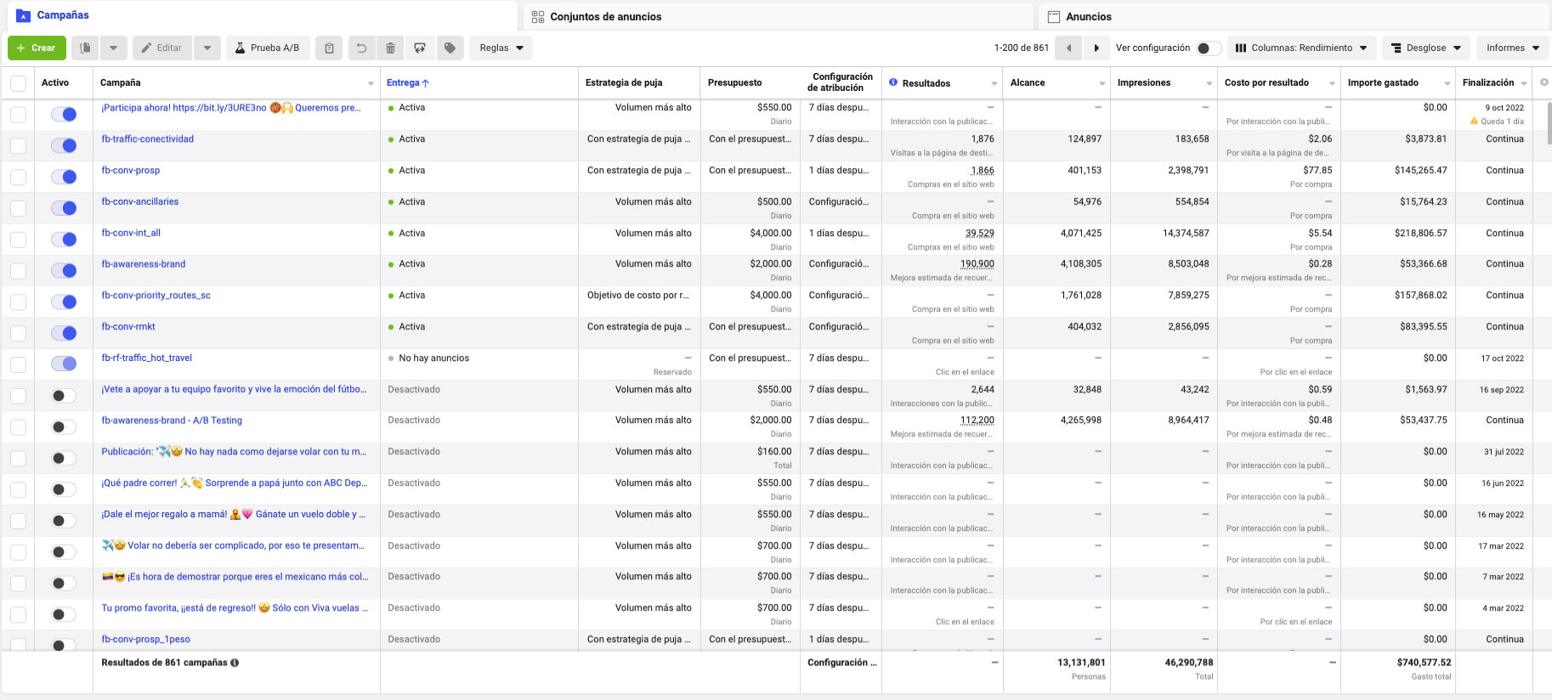Turn off the fb-traffic-conectividad campaign switch
This screenshot has width=1552, height=700.
64,145
